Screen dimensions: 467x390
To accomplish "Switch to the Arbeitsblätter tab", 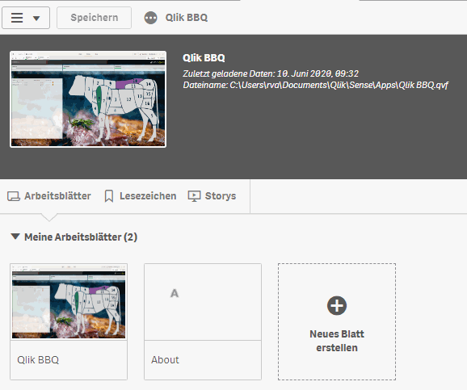I will point(49,196).
